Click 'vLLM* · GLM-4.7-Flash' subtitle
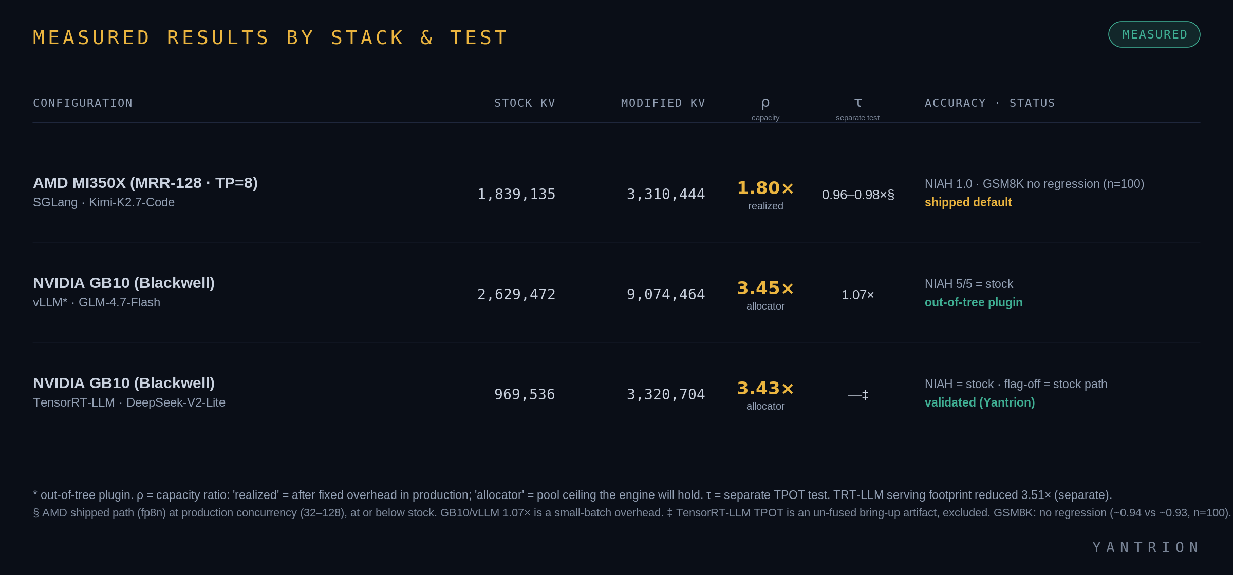Screen dimensions: 1233x575 (97, 302)
